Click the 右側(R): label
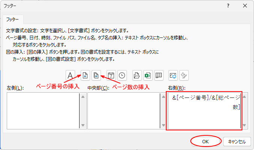Screen dimensions: 254x150 [x=177, y=88]
